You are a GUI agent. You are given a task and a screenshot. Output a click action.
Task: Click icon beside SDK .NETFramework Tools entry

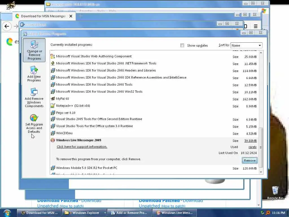pos(53,63)
